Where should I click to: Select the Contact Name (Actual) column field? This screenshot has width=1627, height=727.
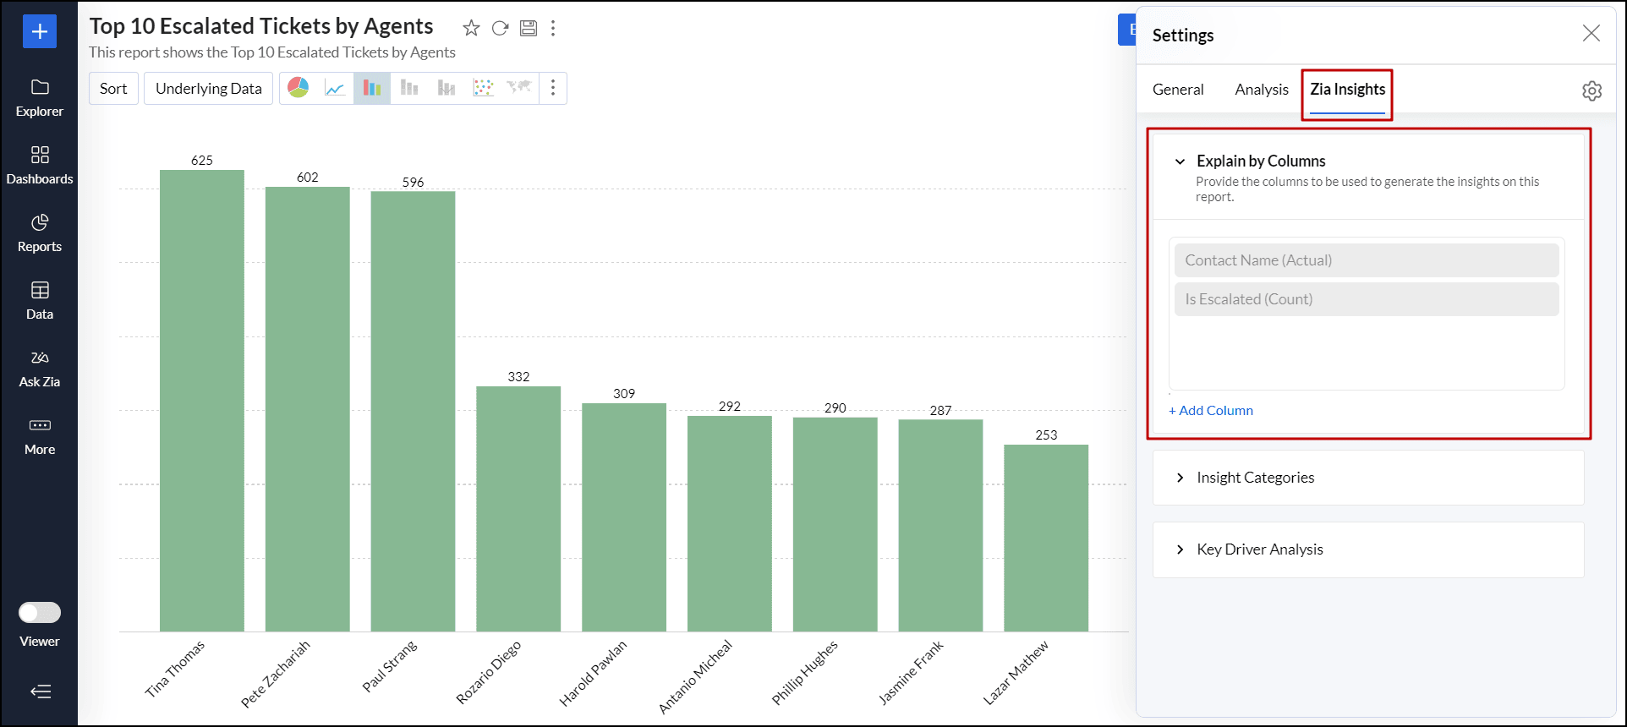point(1366,260)
